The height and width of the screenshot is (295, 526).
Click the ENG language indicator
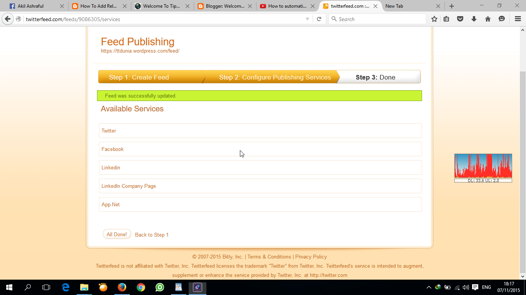pos(486,287)
